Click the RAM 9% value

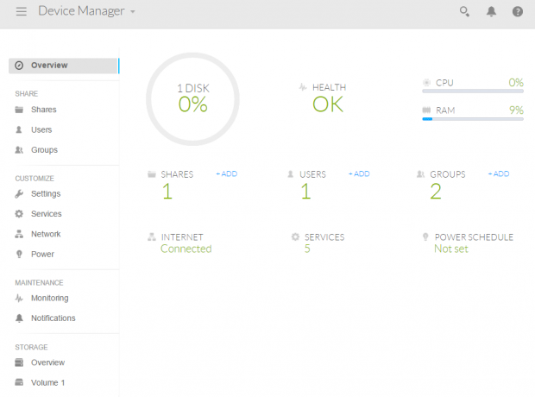(516, 110)
